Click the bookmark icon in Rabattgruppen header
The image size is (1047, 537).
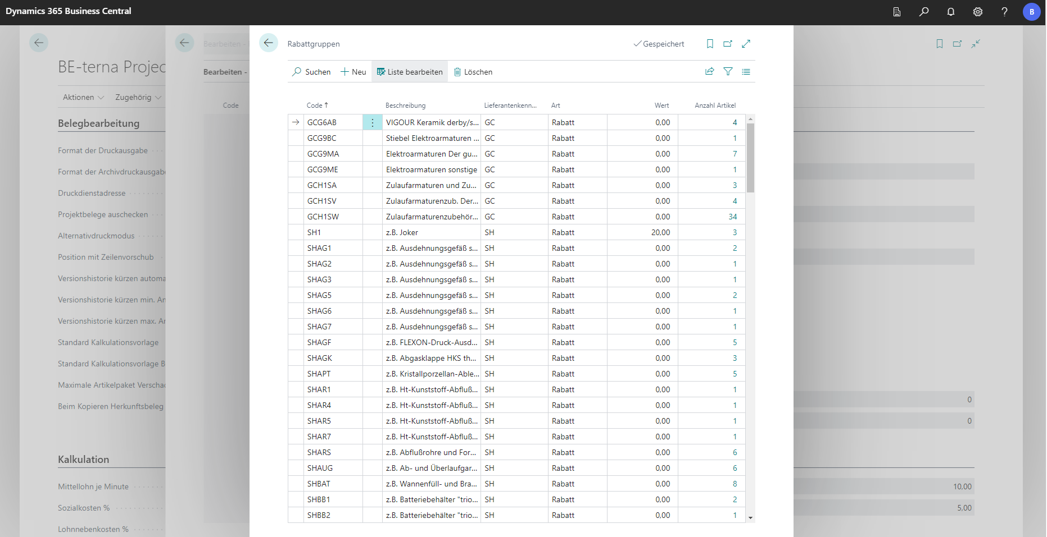point(710,44)
